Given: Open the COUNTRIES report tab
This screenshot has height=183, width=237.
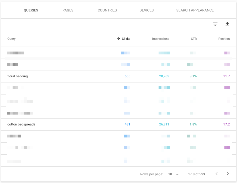Looking at the screenshot, I should [x=107, y=10].
